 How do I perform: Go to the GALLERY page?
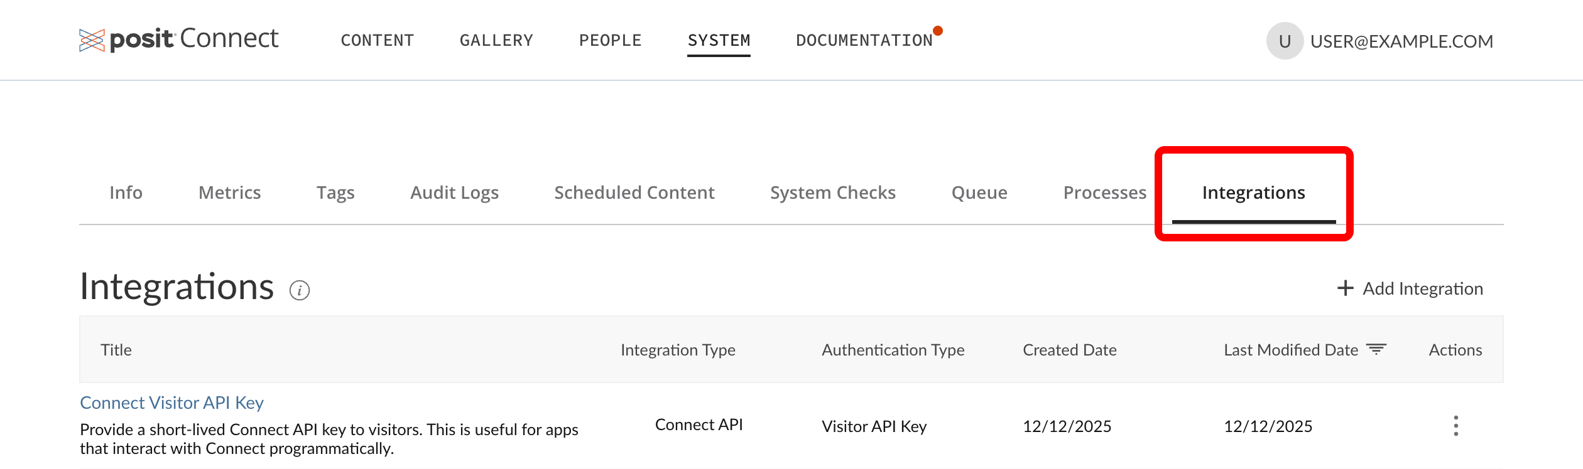496,41
